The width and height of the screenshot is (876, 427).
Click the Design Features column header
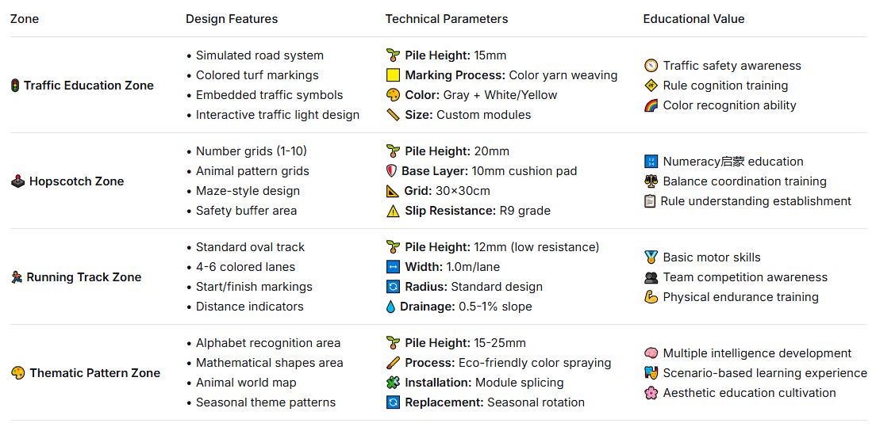232,19
